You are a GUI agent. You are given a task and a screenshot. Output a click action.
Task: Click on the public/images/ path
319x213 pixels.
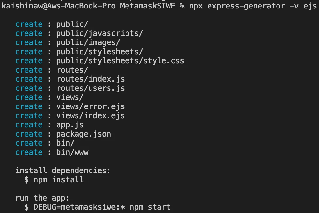pos(88,42)
